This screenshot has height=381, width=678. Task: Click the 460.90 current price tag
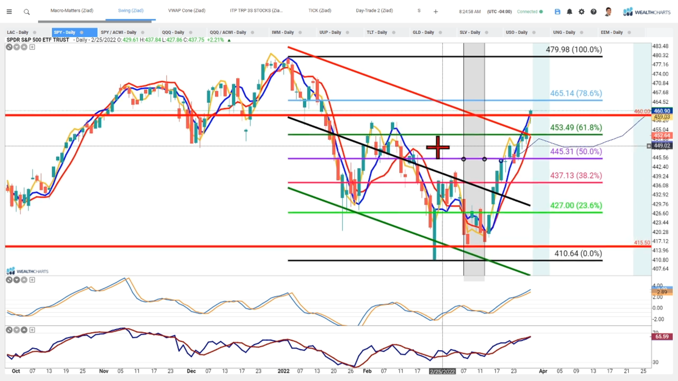[x=662, y=111]
